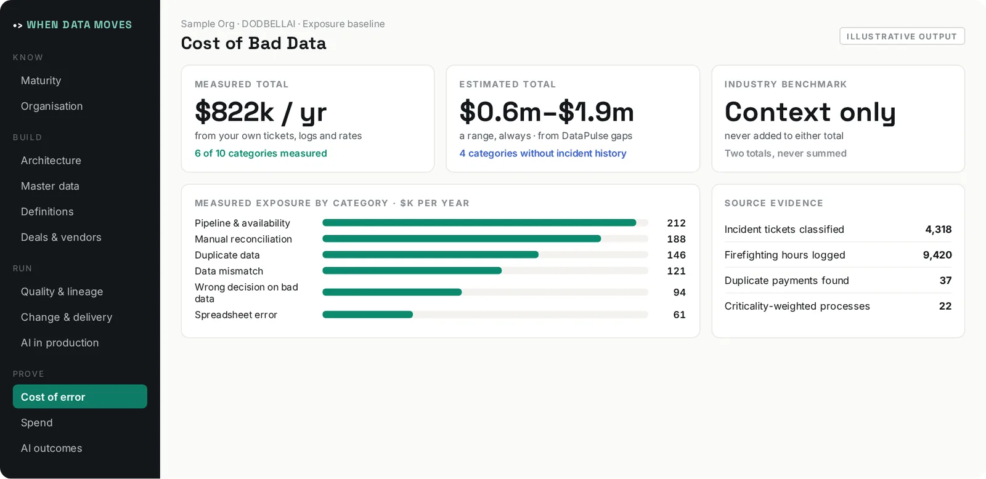
Task: Click the Context only benchmark heading
Action: point(810,113)
